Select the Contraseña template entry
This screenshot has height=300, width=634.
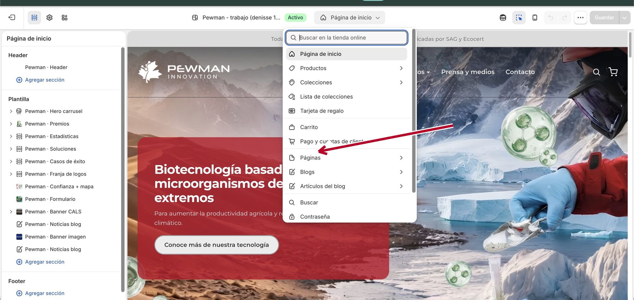(346, 216)
